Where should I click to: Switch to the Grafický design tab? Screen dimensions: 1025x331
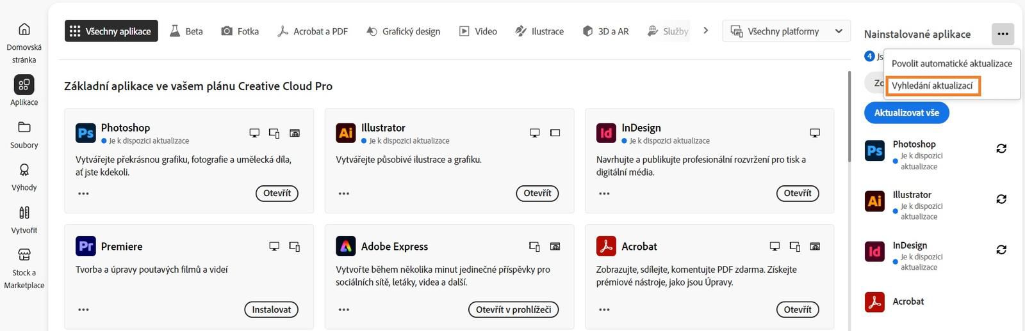pos(403,31)
